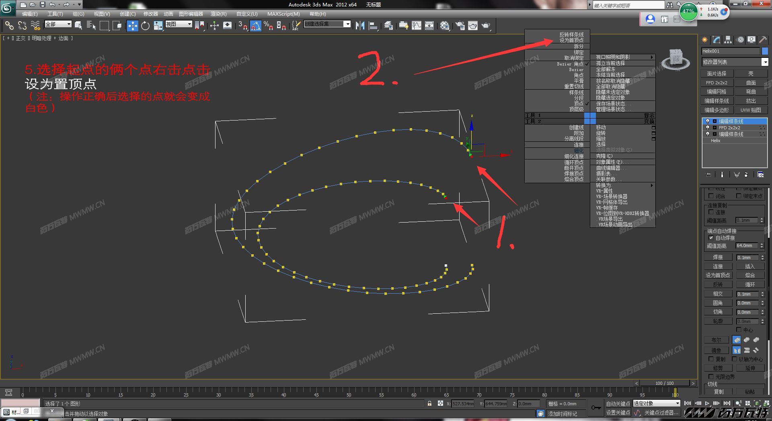
Task: Expand the FFD 2x2x2 modifier plus box
Action: tap(715, 128)
